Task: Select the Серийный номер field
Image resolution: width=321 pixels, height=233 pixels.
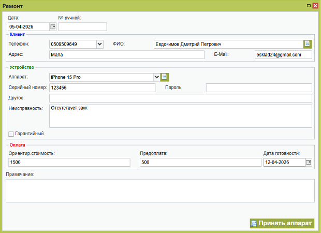Action: point(102,88)
